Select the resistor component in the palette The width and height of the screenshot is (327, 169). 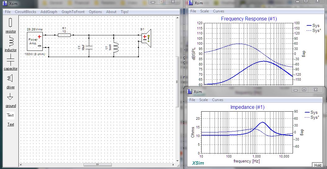[x=10, y=22]
